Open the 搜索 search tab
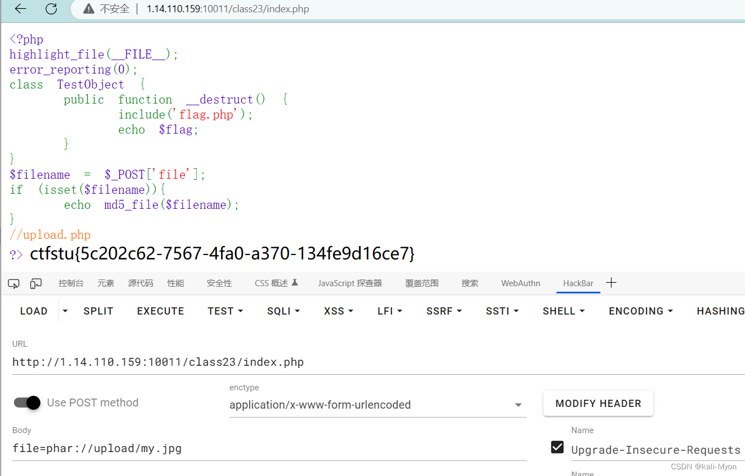745x476 pixels. (x=470, y=283)
